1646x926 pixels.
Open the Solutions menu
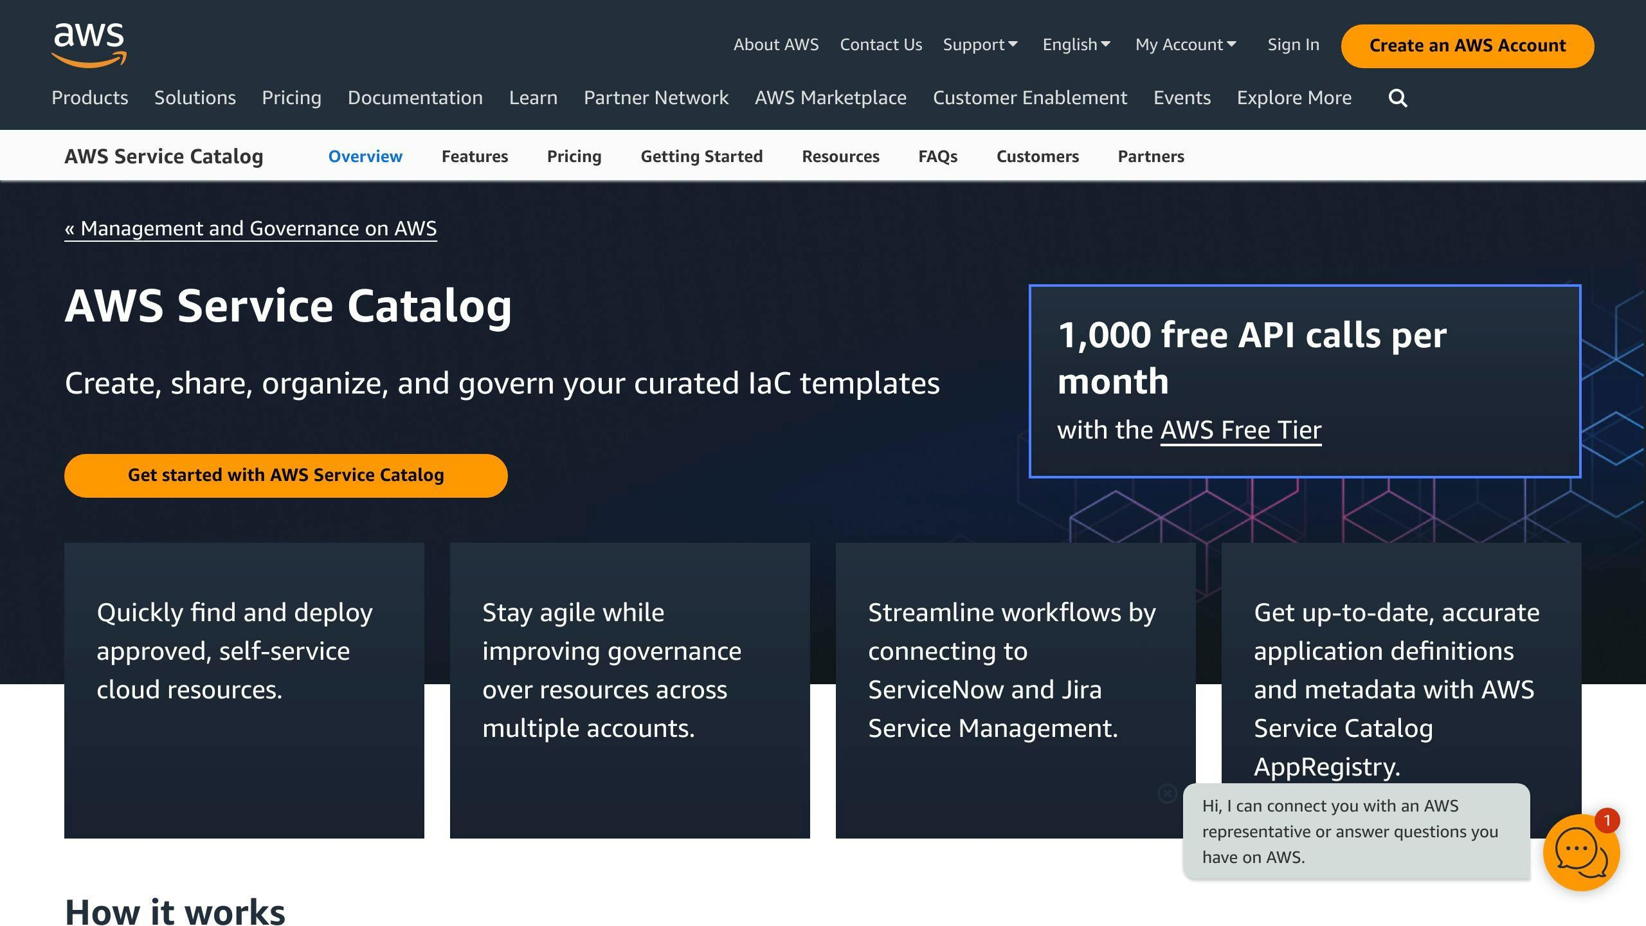(x=195, y=98)
